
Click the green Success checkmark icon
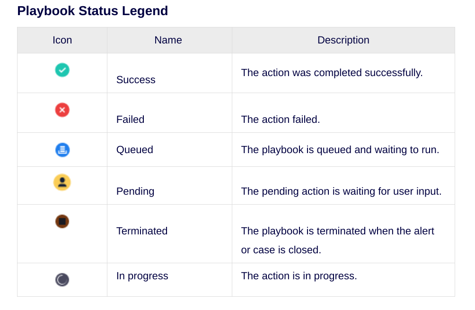(62, 70)
